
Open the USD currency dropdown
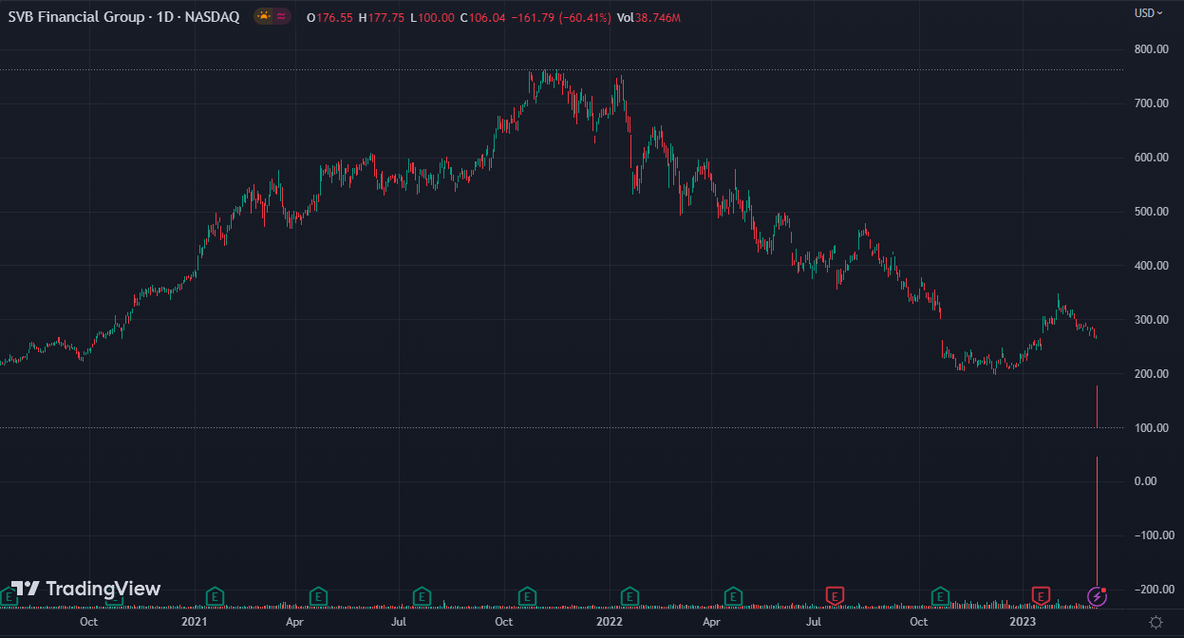[1149, 12]
